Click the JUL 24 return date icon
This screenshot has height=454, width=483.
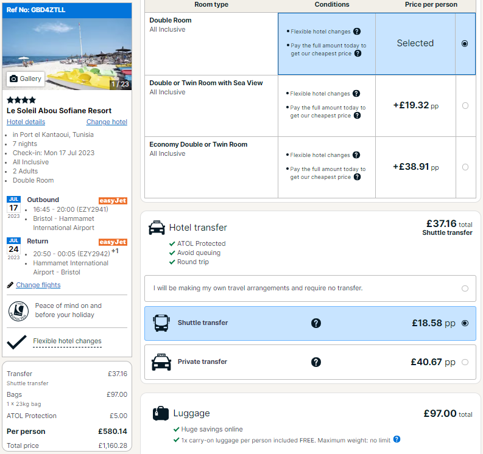click(13, 249)
